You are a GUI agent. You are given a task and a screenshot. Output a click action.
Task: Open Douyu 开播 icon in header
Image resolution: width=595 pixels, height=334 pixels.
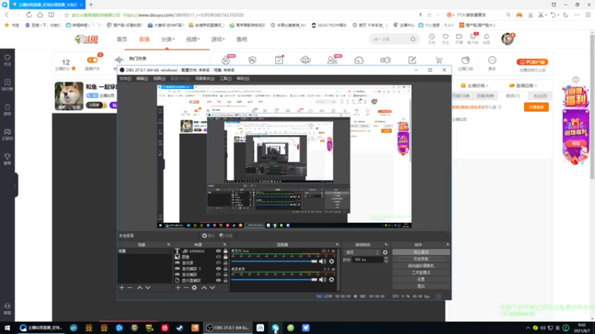tap(459, 39)
